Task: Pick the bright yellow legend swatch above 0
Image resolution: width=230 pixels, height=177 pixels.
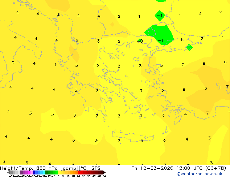Action: click(x=59, y=172)
